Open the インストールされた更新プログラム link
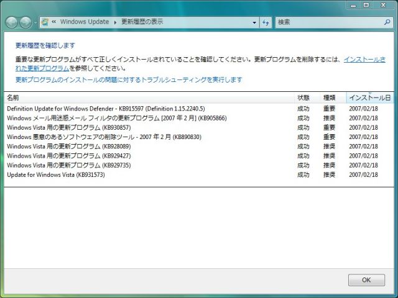The image size is (398, 298). [x=364, y=60]
